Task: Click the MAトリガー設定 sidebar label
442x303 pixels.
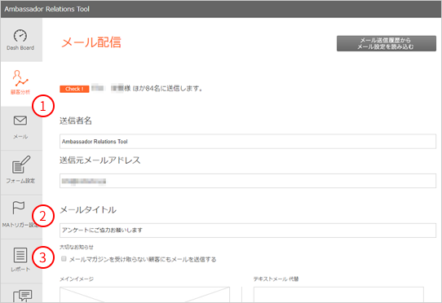Action: click(x=20, y=225)
